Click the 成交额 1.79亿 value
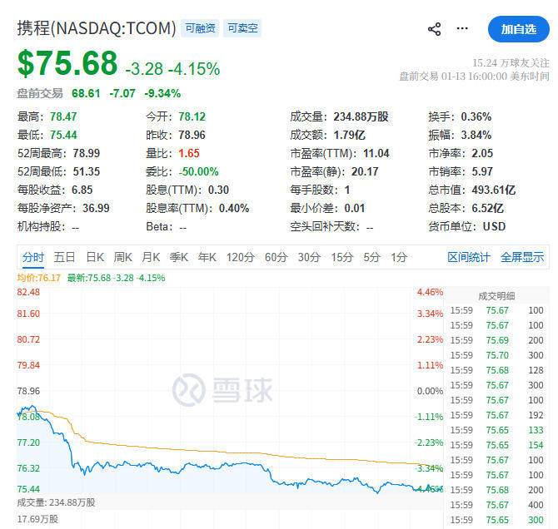 point(350,135)
